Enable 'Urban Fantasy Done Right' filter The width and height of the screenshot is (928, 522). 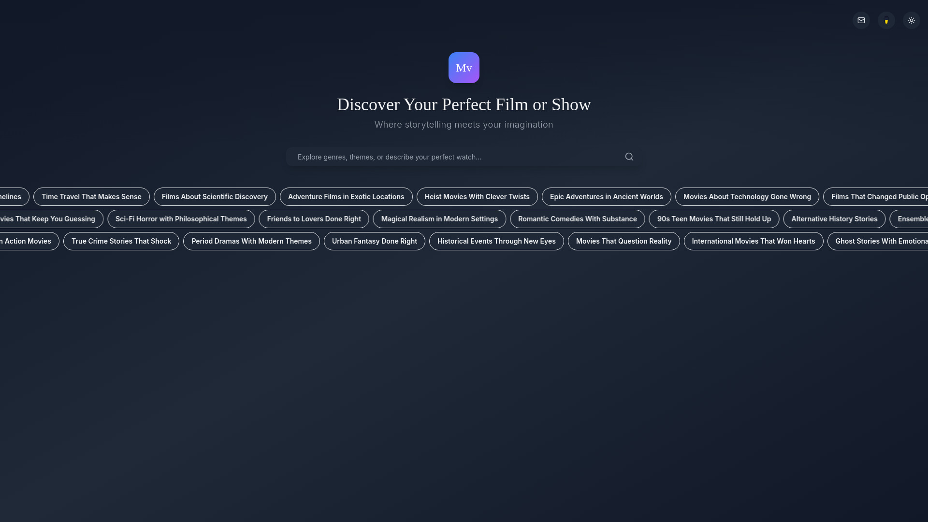pyautogui.click(x=374, y=241)
